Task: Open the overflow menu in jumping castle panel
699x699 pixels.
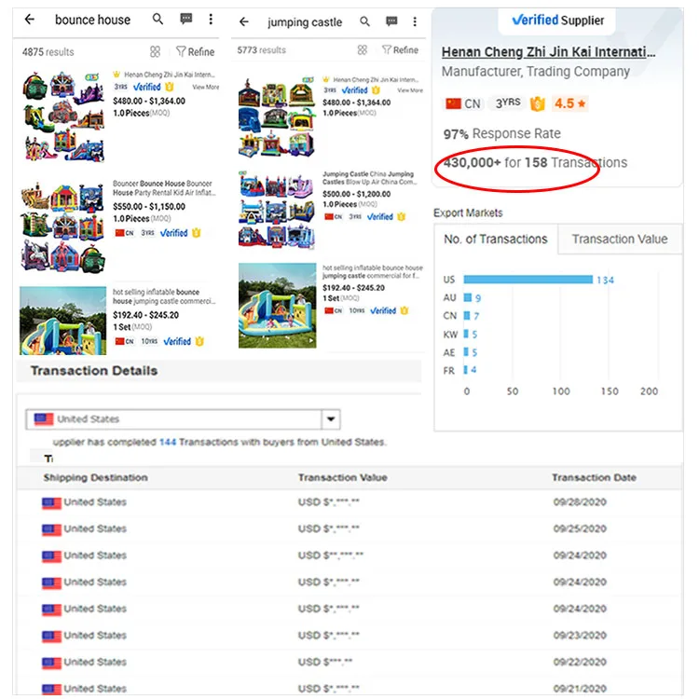Action: tap(415, 21)
